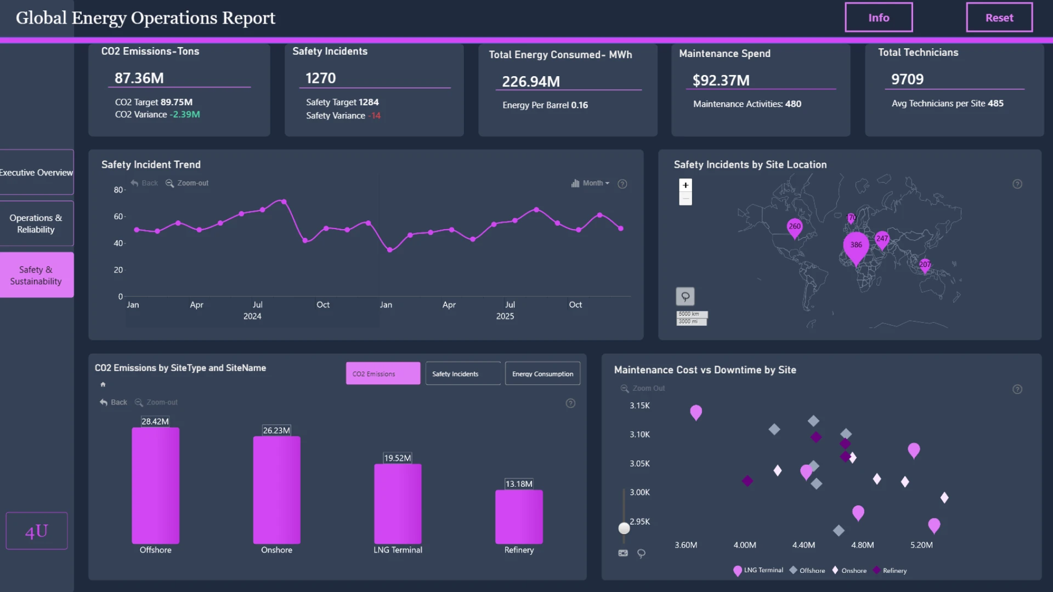The image size is (1053, 592).
Task: Click Back drill-up on CO2 Emissions chart
Action: tap(114, 402)
